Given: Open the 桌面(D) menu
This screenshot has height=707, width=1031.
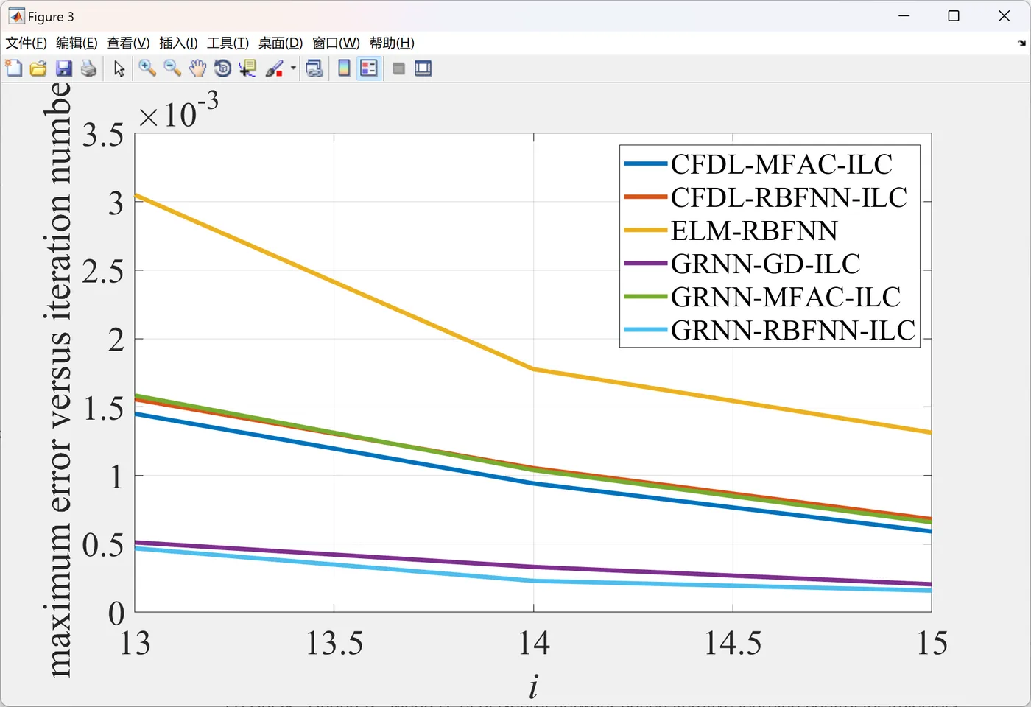Looking at the screenshot, I should pos(281,43).
